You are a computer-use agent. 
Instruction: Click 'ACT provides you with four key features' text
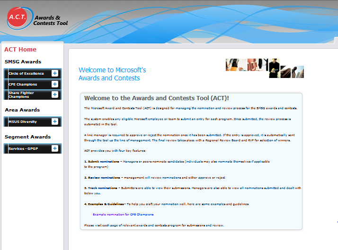click(115, 151)
